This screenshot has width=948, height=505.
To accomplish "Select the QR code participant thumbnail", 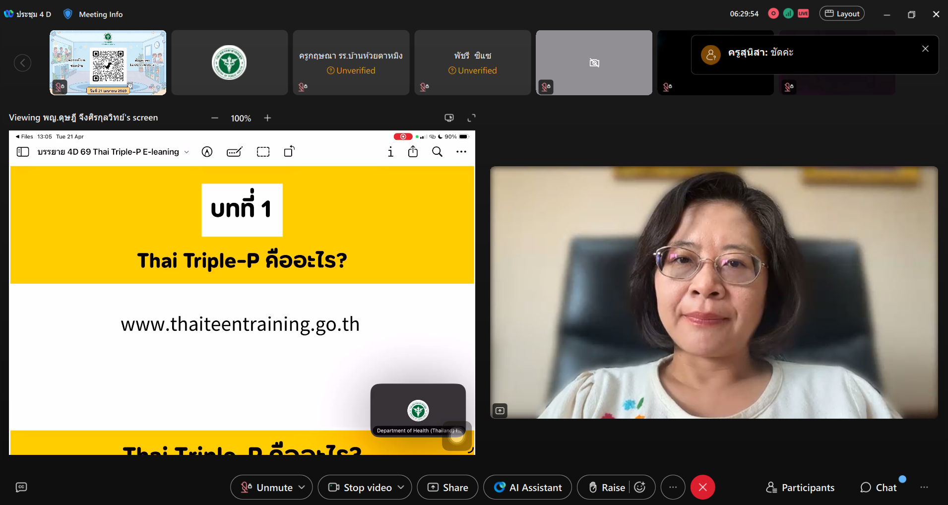I will click(x=108, y=63).
